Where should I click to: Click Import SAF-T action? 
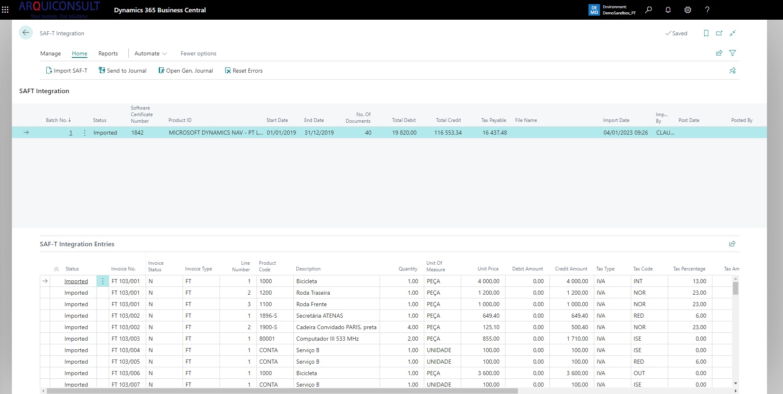click(66, 71)
